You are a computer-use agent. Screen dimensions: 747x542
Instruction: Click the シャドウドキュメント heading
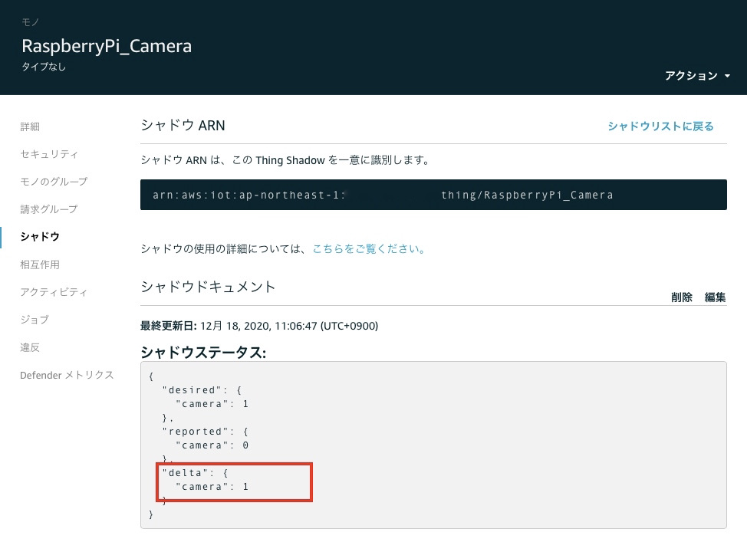pos(208,287)
